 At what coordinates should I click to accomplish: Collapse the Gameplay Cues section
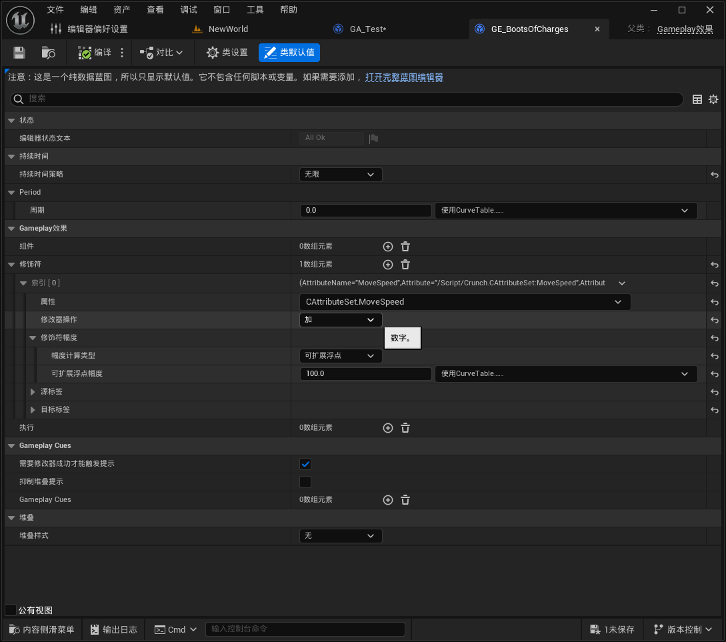[11, 446]
